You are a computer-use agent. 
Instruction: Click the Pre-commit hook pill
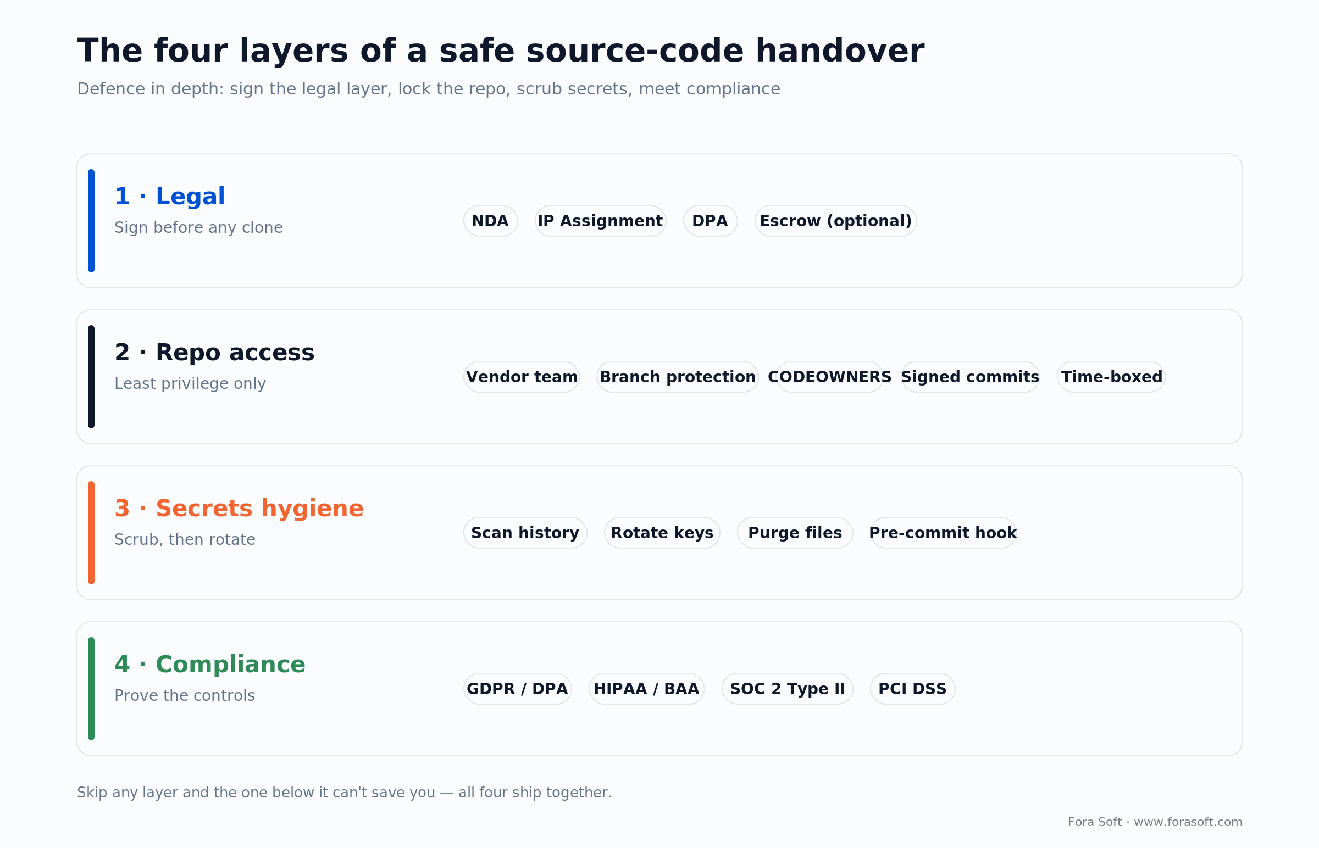[943, 533]
